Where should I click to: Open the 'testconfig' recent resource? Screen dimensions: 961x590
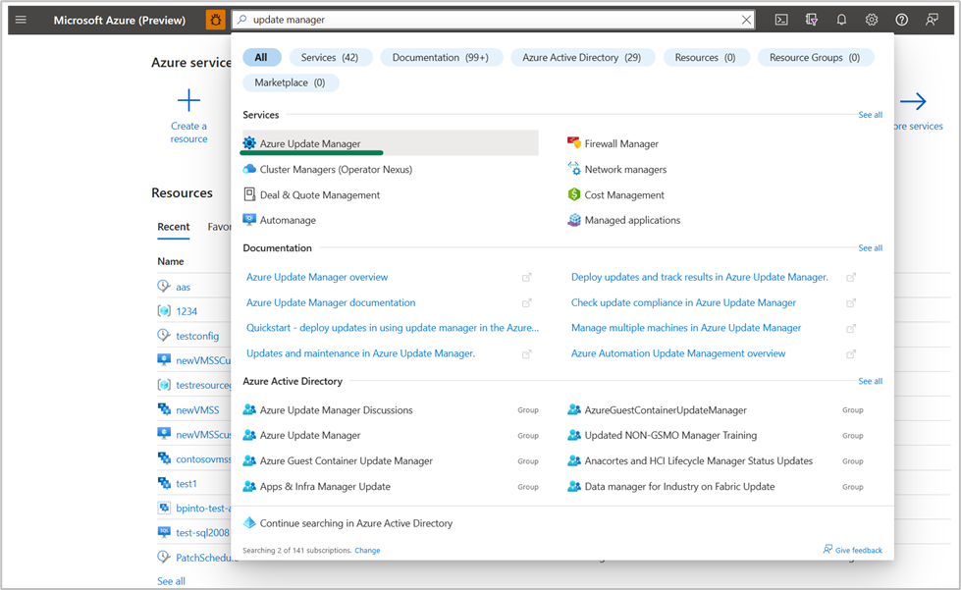point(197,336)
